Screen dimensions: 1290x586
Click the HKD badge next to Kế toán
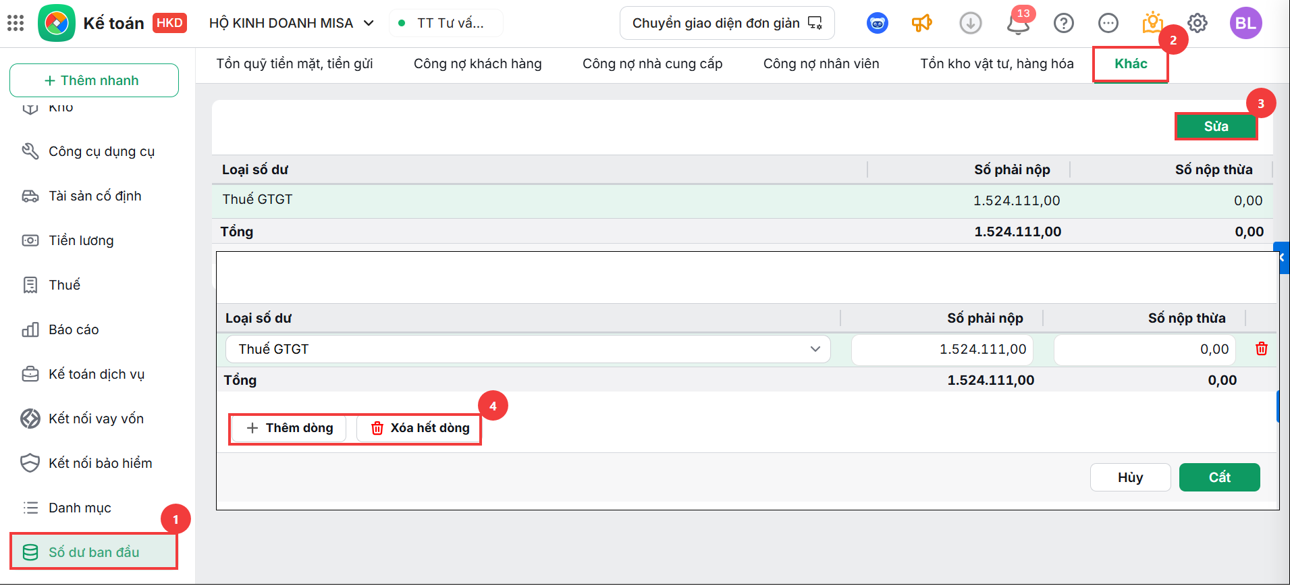click(x=169, y=23)
